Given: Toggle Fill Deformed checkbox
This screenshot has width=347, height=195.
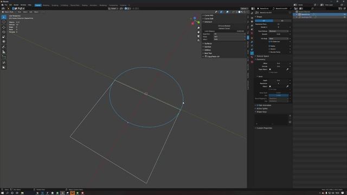Looking at the screenshot, I should (269, 42).
